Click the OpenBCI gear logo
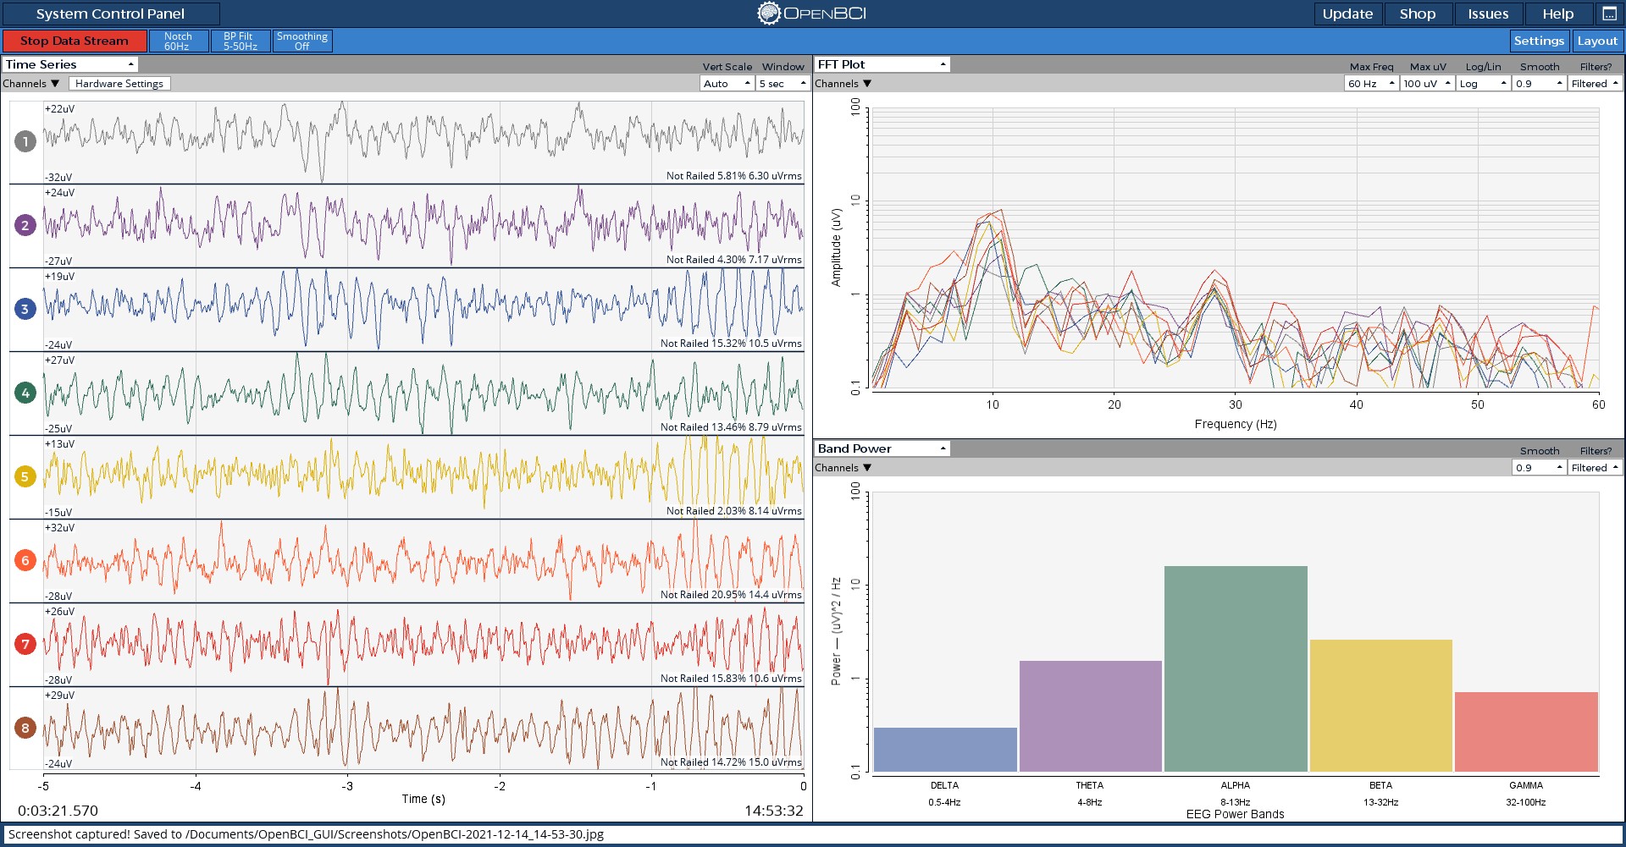Screen dimensions: 1626x847 (x=768, y=14)
